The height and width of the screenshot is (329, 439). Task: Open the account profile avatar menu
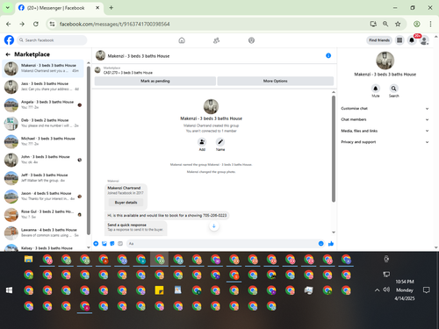pyautogui.click(x=424, y=40)
